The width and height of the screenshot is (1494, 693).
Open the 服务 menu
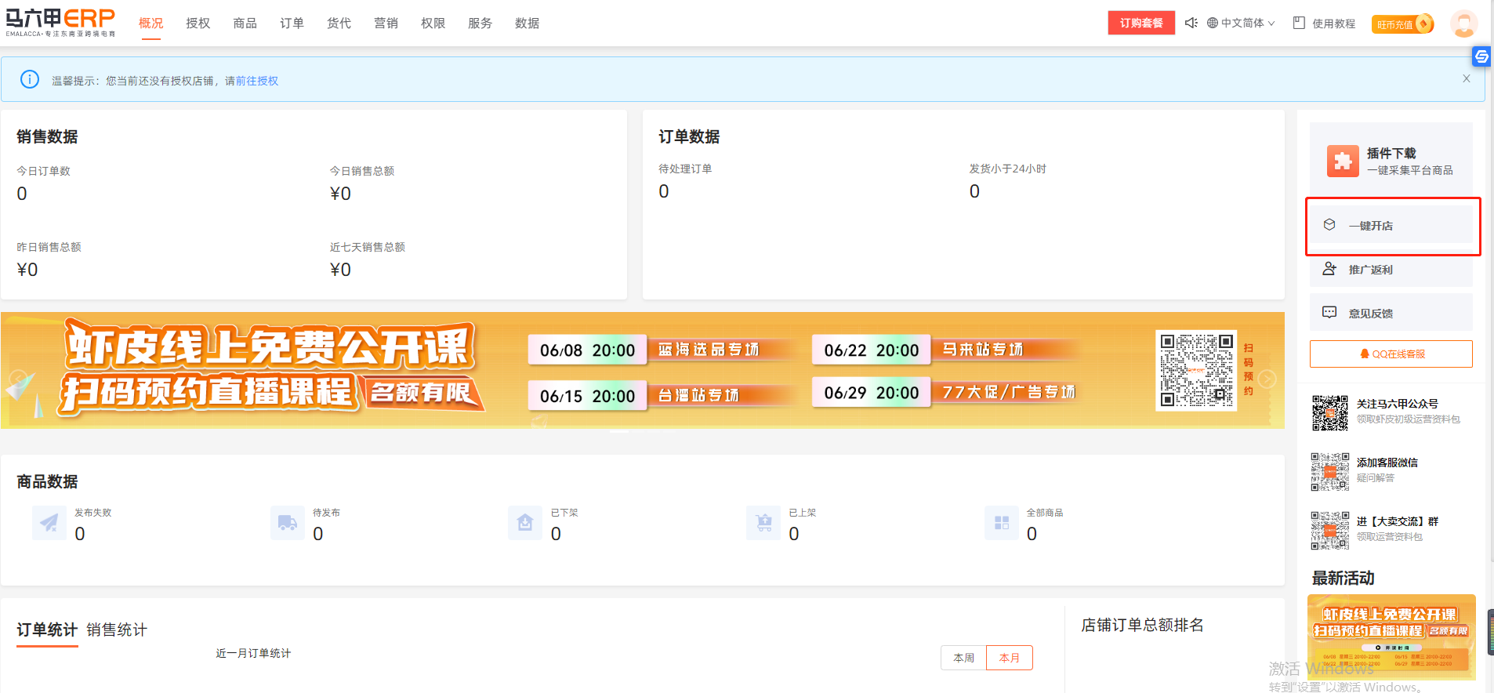[480, 24]
